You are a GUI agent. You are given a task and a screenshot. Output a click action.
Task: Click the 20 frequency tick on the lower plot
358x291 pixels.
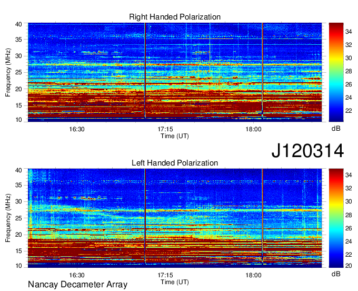[18, 235]
